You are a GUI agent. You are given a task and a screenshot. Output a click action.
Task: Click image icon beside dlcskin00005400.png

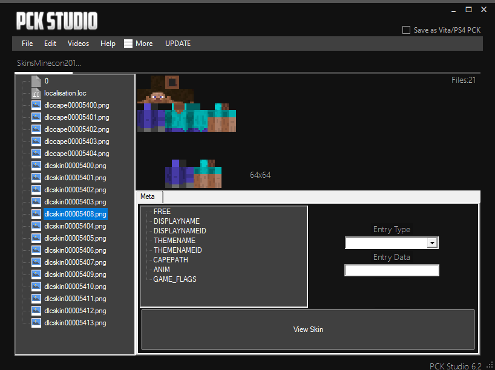(36, 166)
